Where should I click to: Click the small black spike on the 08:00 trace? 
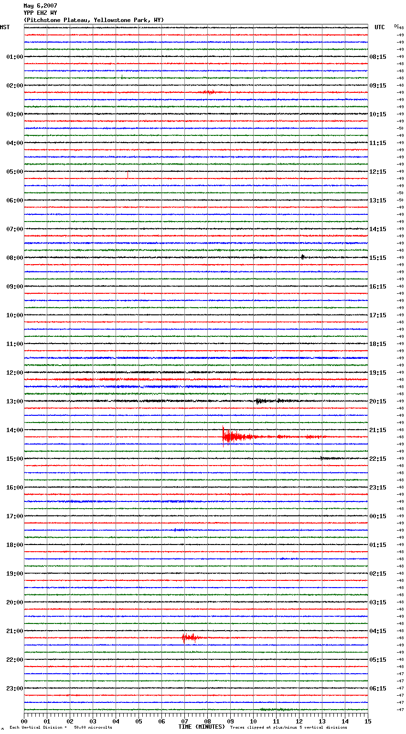click(303, 257)
